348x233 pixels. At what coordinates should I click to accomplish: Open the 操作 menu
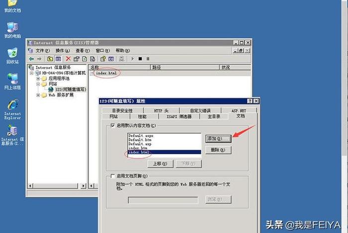[x=63, y=51]
